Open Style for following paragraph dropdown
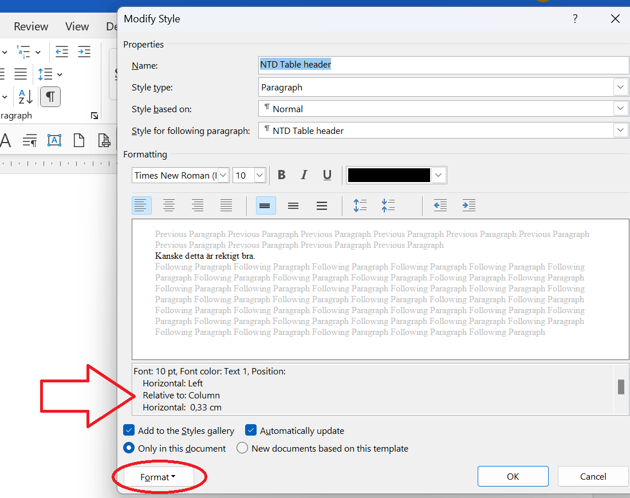Screen dimensions: 630x498 click(x=620, y=130)
